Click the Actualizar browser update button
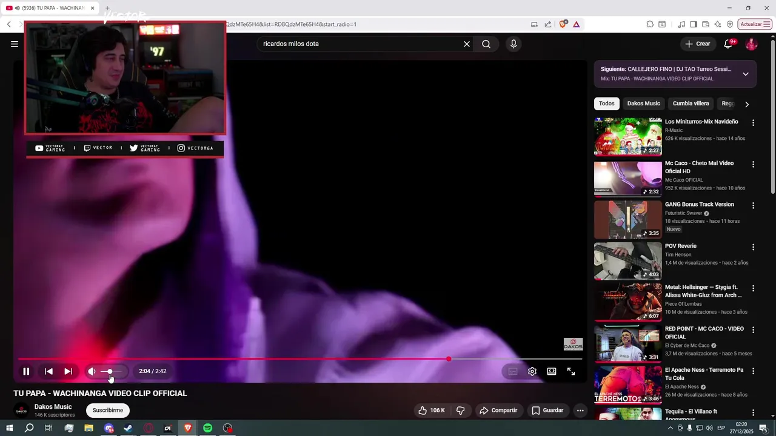This screenshot has width=776, height=436. pyautogui.click(x=754, y=24)
